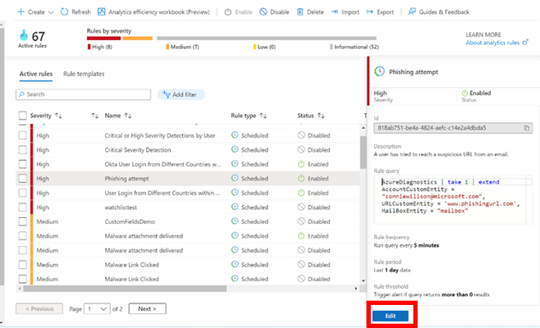Switch to the Rule templates tab
Image resolution: width=540 pixels, height=328 pixels.
click(x=84, y=74)
